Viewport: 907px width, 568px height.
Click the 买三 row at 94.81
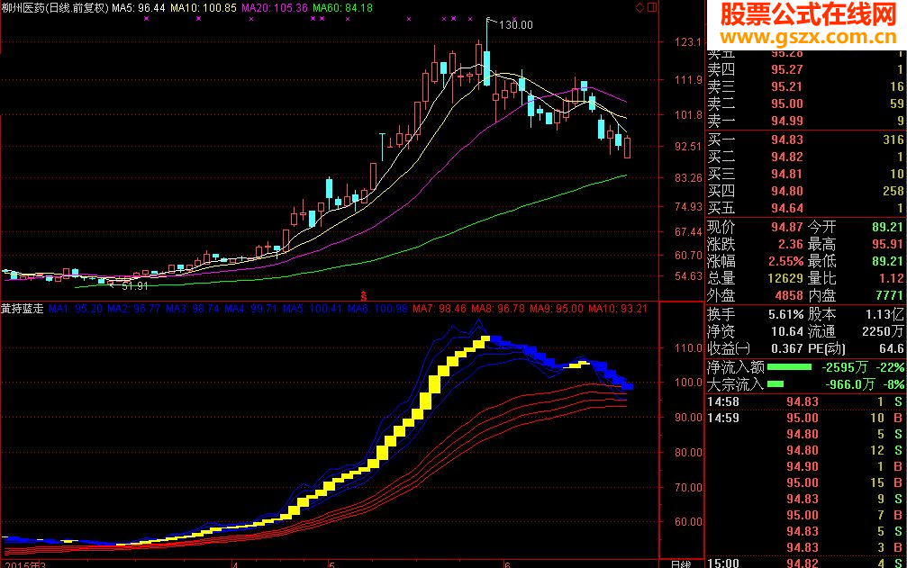pyautogui.click(x=805, y=174)
